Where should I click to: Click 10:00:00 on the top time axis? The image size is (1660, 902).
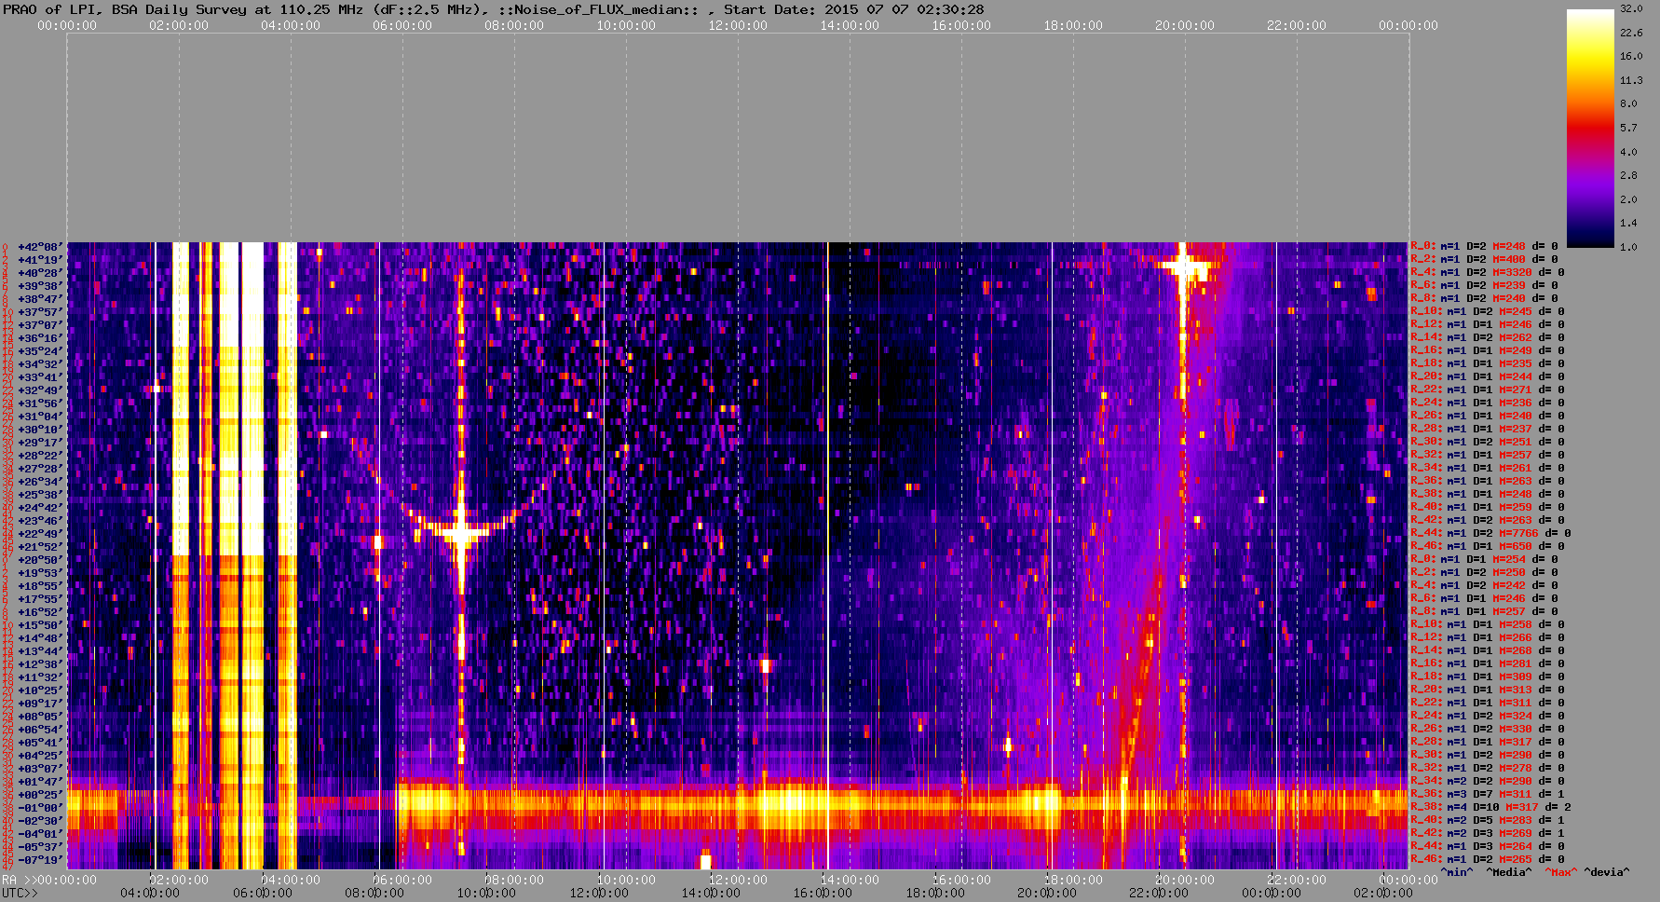626,26
